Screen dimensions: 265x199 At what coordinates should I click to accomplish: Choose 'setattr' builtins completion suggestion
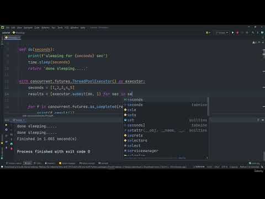click(166, 130)
